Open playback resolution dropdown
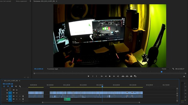This screenshot has width=188, height=105. [166, 69]
